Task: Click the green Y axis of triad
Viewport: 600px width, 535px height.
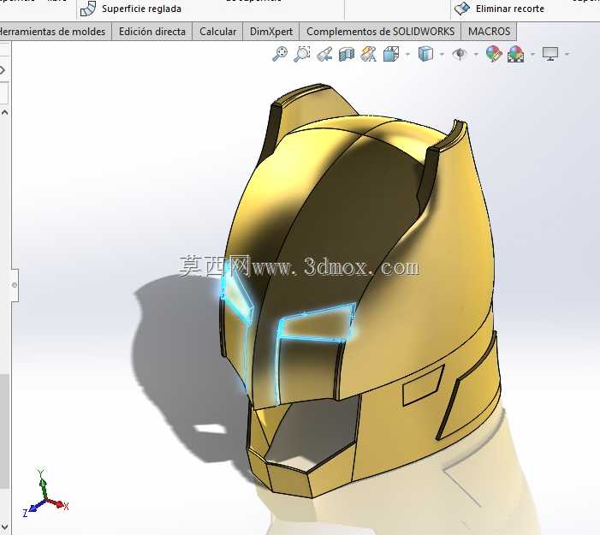Action: click(x=43, y=482)
